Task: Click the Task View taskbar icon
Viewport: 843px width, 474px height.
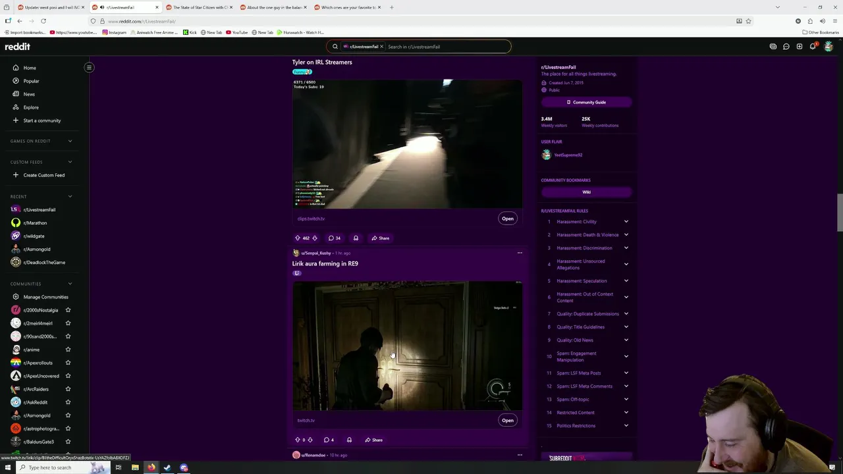Action: pos(119,467)
